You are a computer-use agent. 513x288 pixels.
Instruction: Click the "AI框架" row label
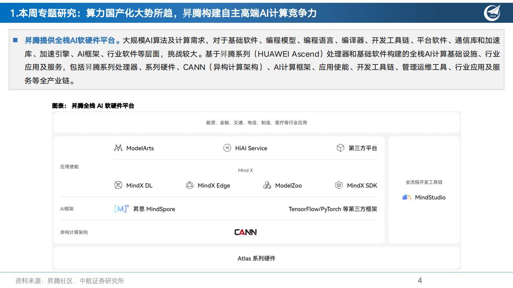coord(67,209)
